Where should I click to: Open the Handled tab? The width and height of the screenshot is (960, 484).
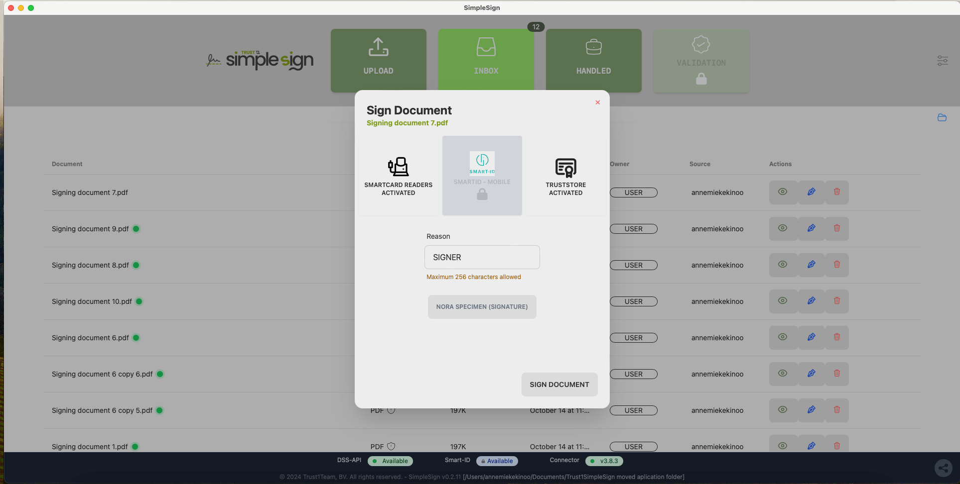point(593,60)
